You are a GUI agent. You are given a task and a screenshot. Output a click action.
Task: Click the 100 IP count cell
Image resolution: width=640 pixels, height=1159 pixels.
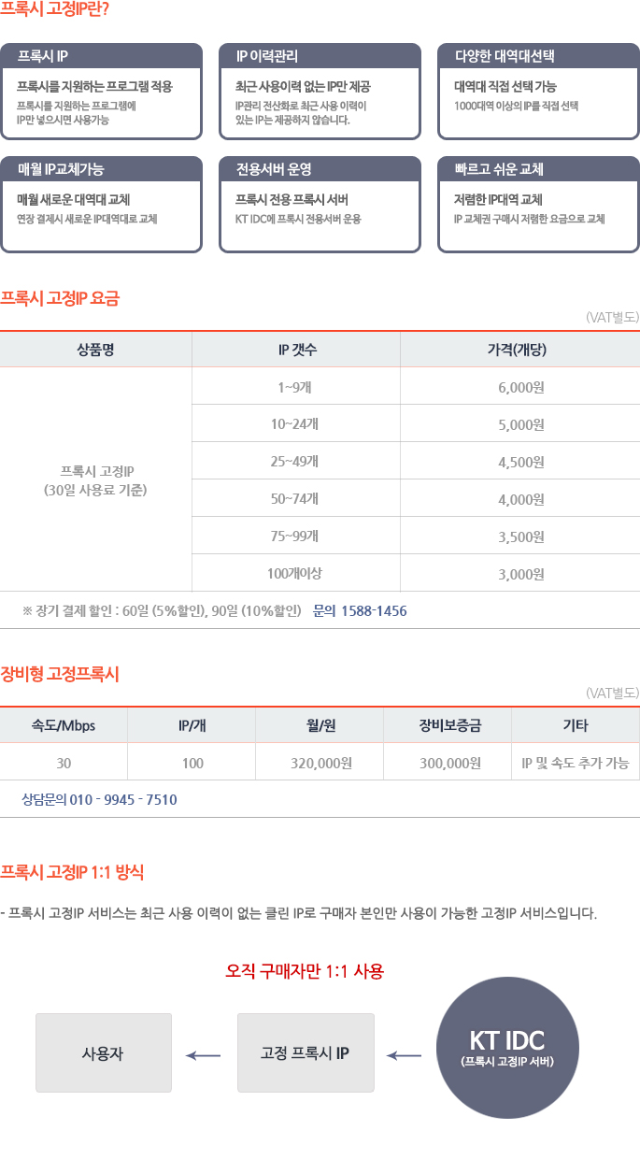coord(192,763)
